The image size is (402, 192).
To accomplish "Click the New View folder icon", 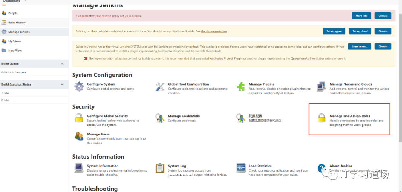I will coord(4,51).
